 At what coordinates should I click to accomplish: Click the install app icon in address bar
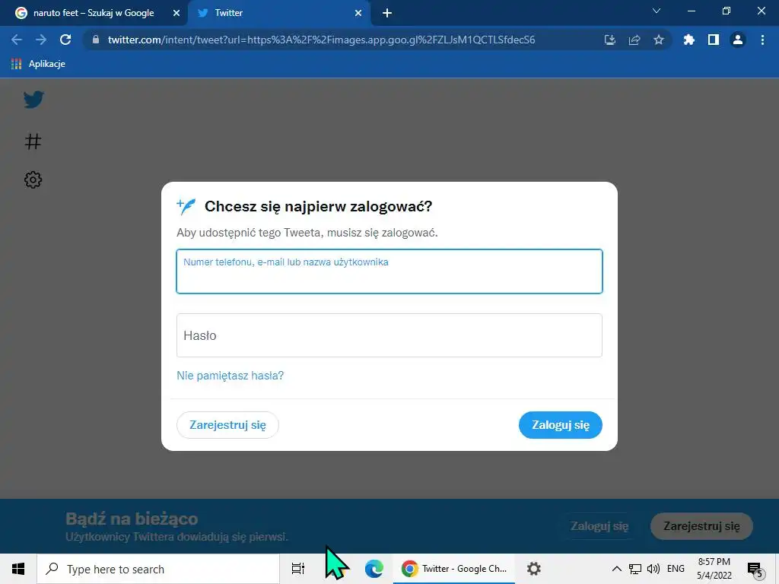tap(609, 40)
